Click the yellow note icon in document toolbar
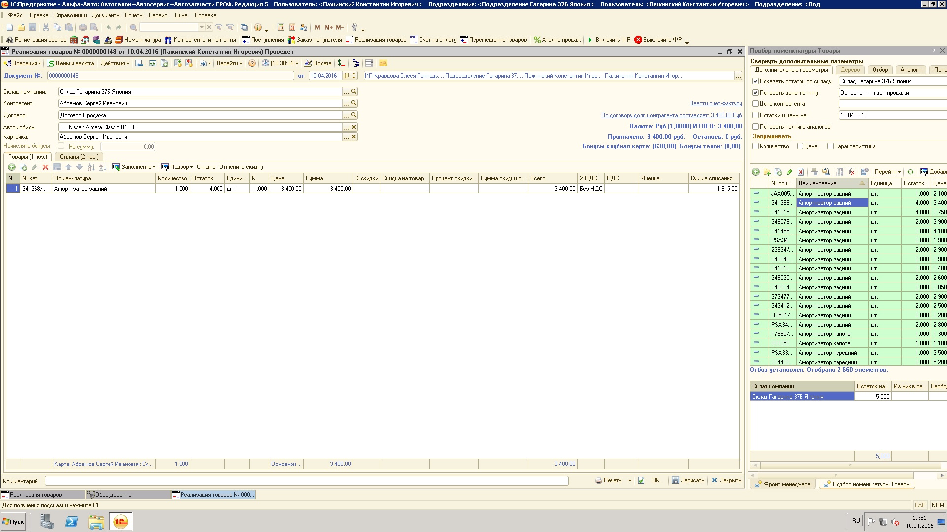This screenshot has width=947, height=532. click(x=383, y=63)
